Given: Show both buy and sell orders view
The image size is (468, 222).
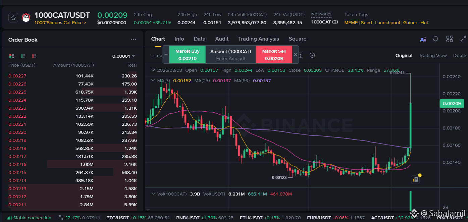Looking at the screenshot, I should pos(12,56).
